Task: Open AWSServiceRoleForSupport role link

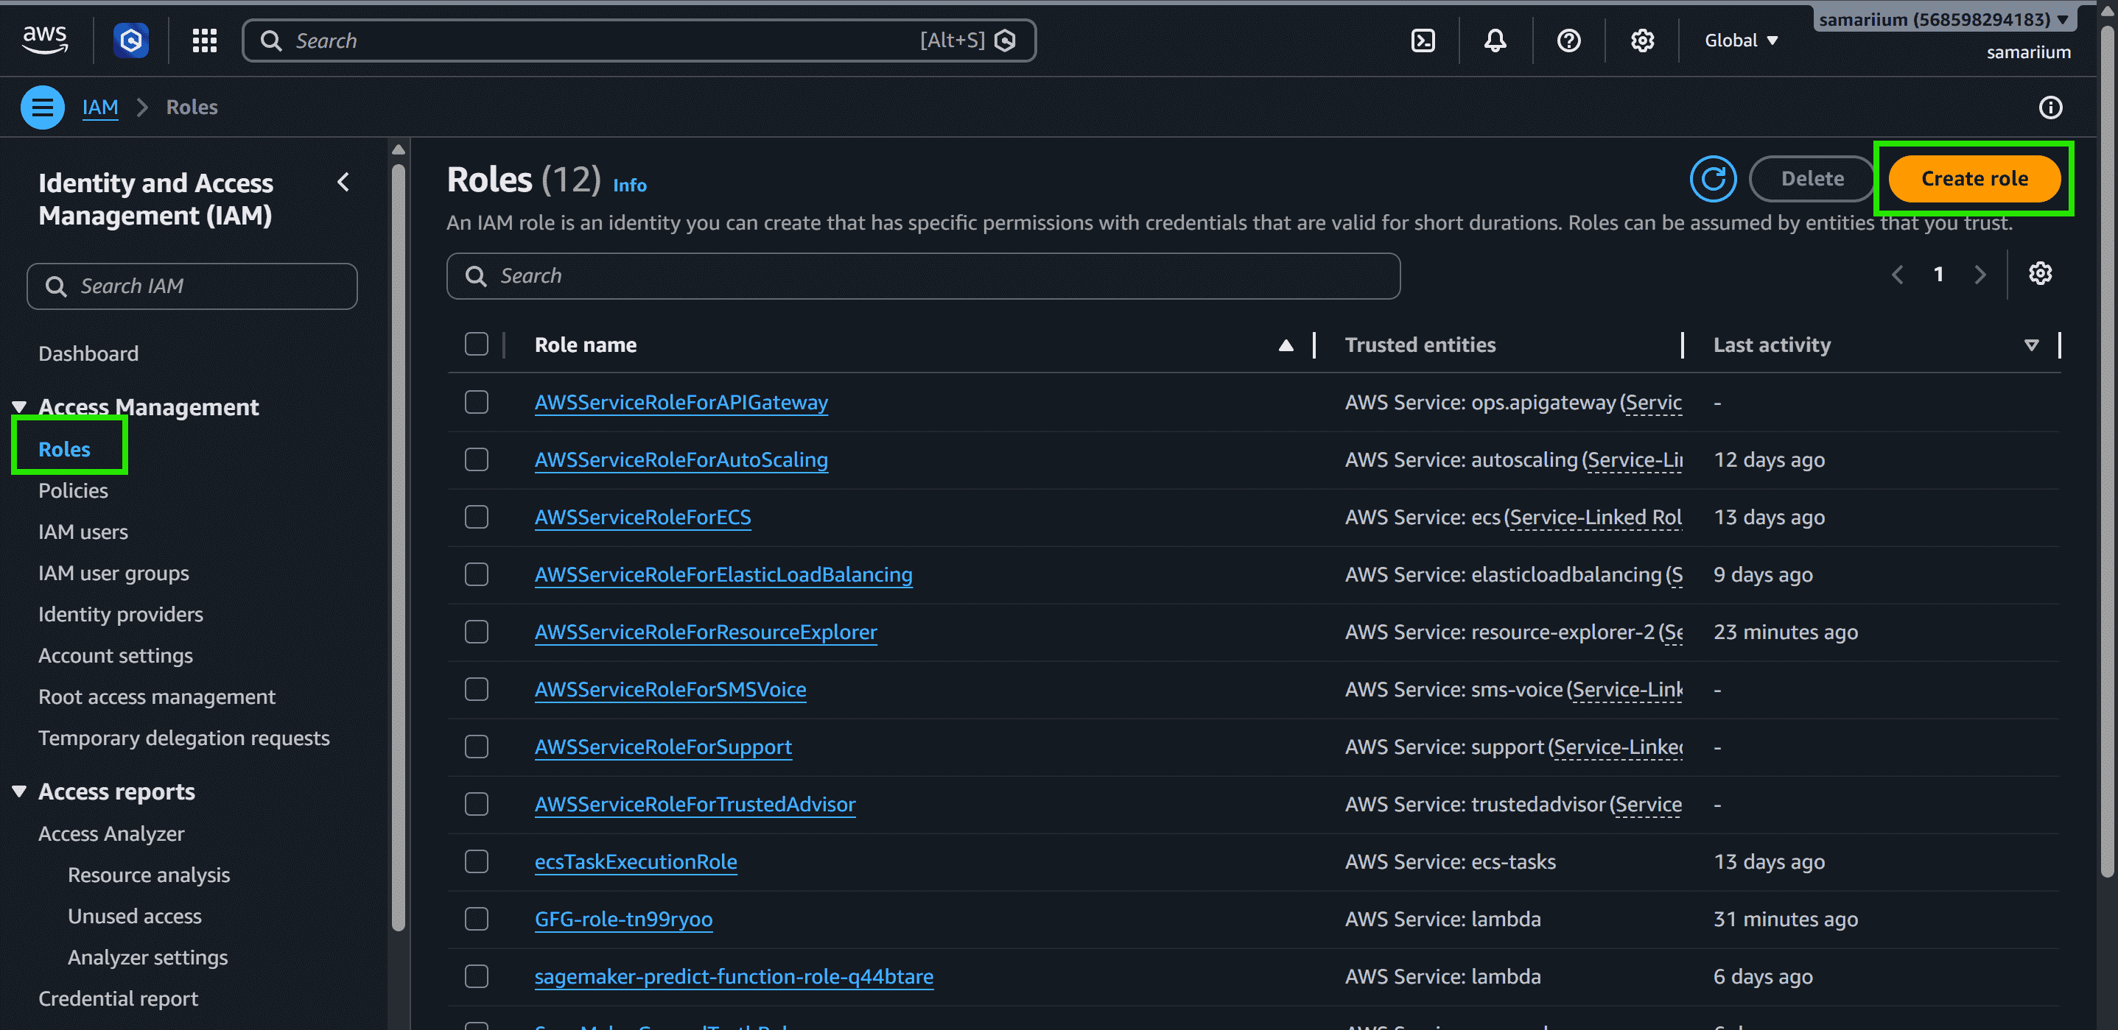Action: 663,747
